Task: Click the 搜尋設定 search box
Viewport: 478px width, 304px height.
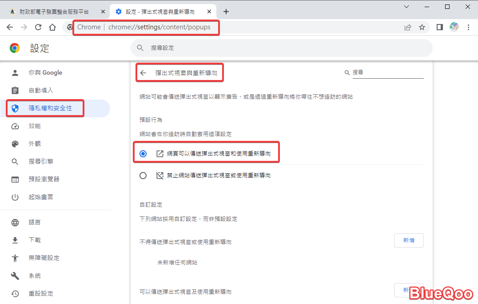Action: (x=281, y=48)
